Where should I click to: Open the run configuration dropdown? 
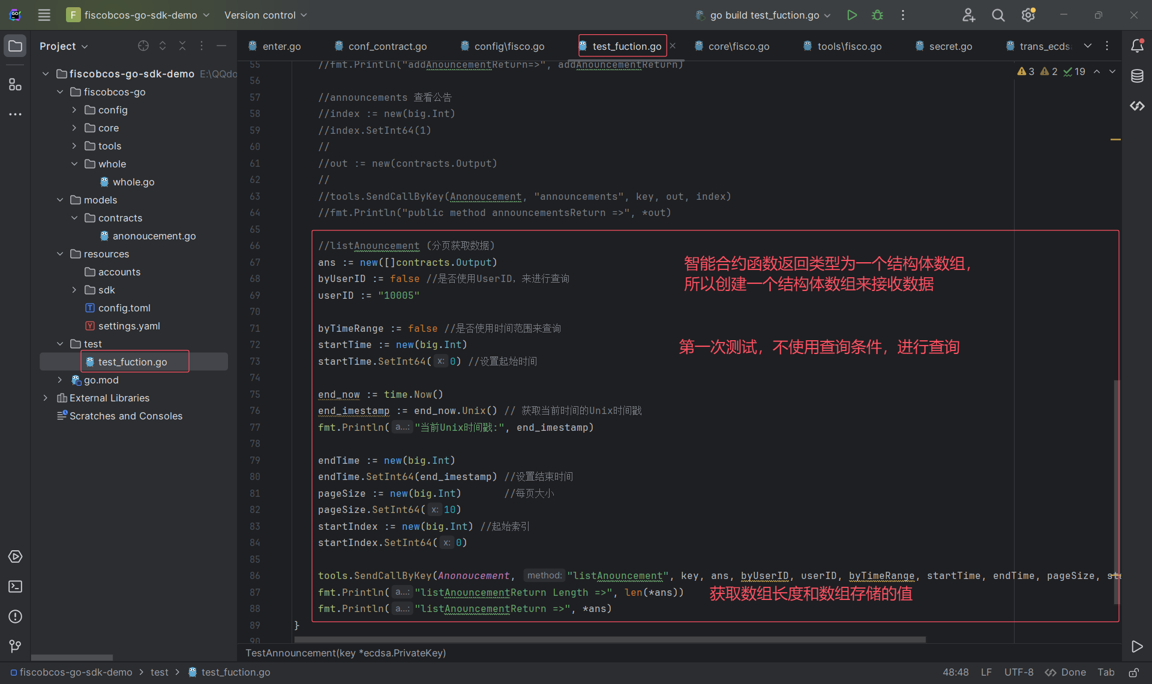point(764,15)
